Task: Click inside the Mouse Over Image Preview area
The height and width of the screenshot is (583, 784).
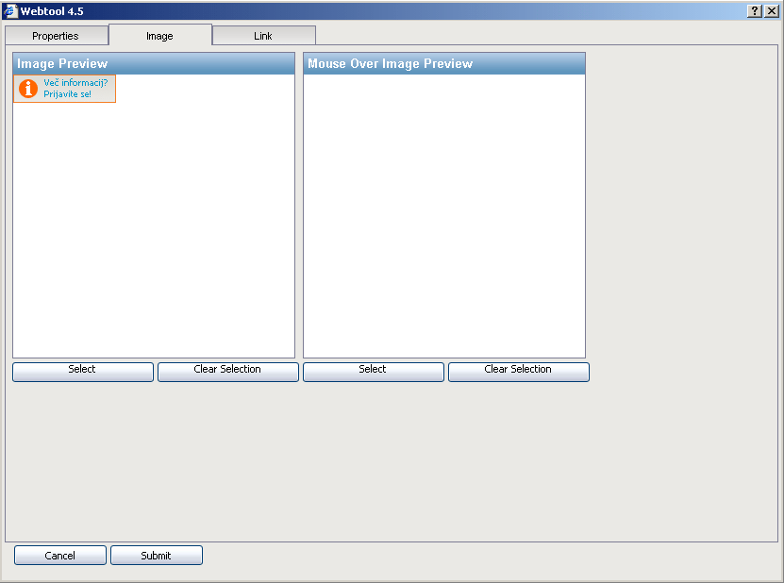Action: (444, 217)
